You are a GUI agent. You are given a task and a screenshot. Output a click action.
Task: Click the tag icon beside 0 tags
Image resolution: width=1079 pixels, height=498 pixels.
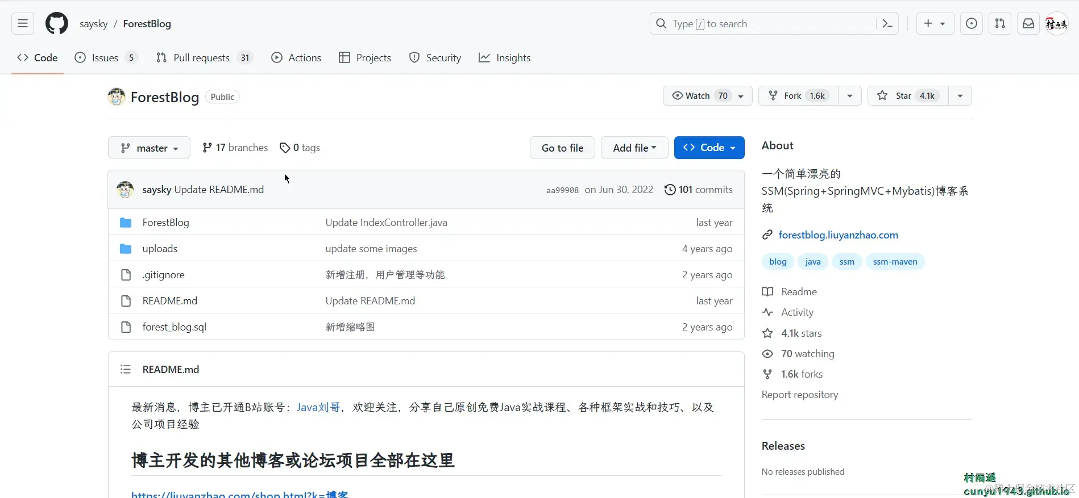click(285, 148)
